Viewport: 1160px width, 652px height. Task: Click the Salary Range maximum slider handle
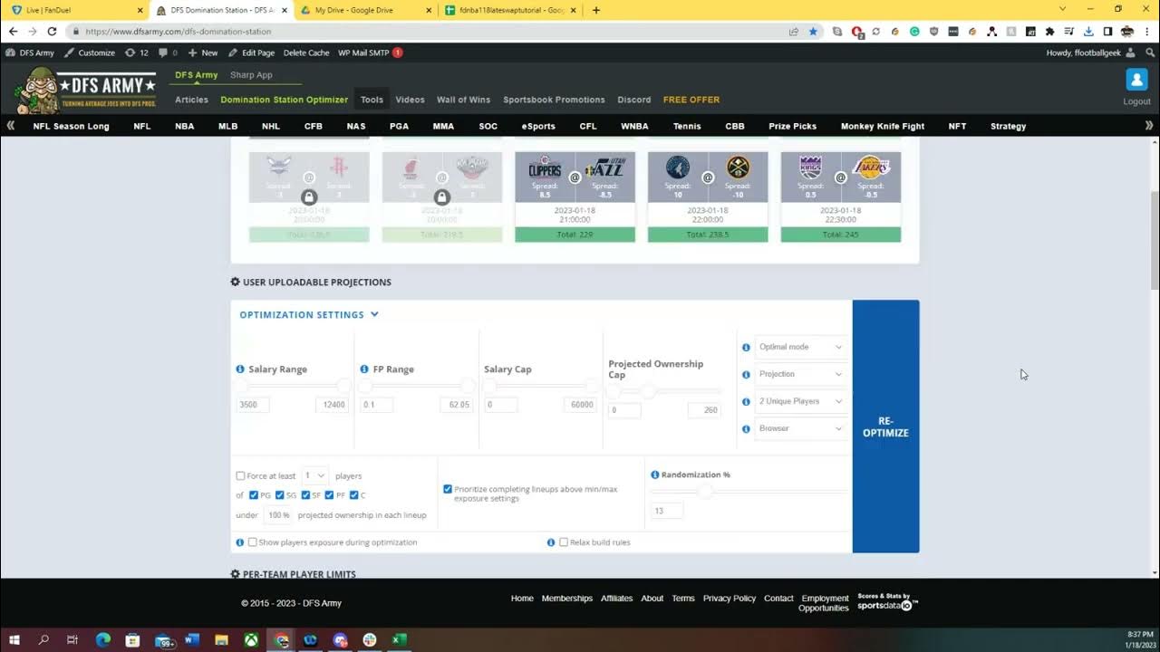pos(343,387)
